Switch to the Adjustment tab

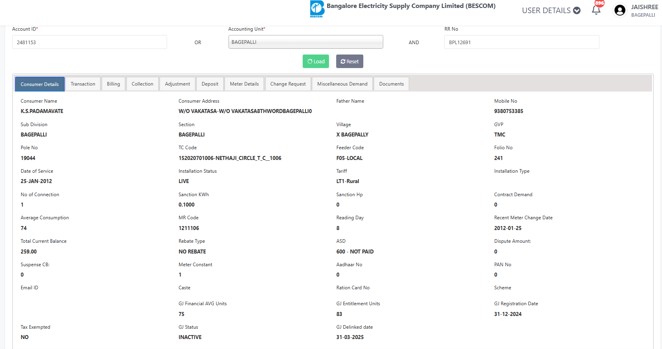point(177,84)
